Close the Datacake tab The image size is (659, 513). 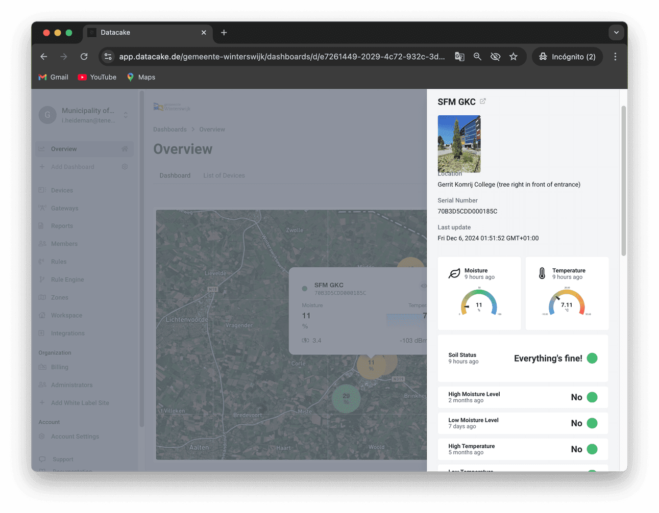tap(204, 33)
